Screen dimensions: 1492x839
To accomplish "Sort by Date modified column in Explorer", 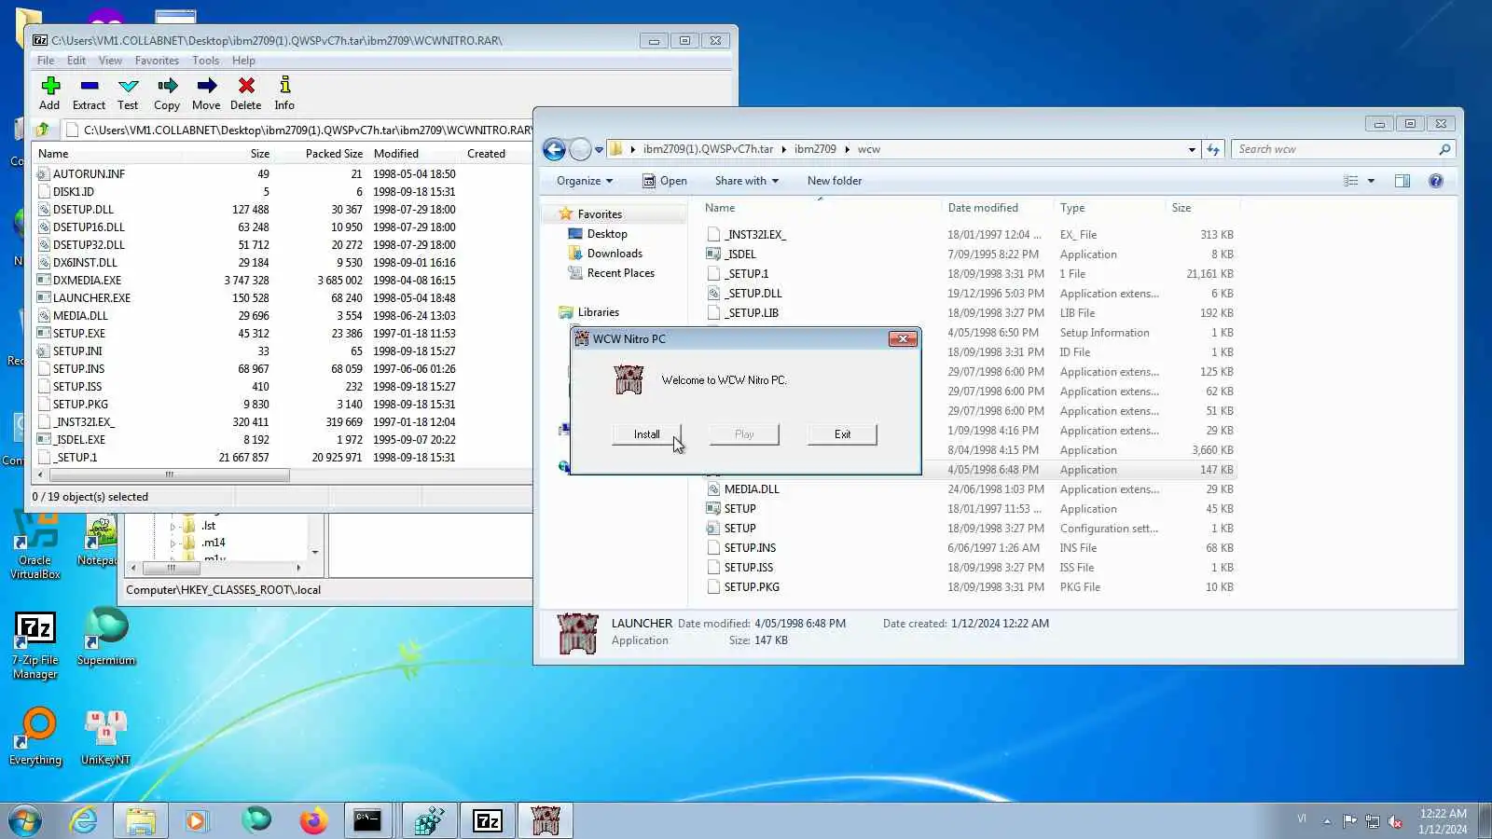I will pos(983,208).
